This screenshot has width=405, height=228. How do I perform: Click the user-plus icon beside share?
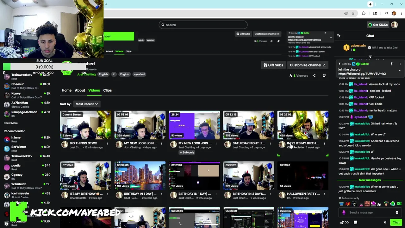324,76
